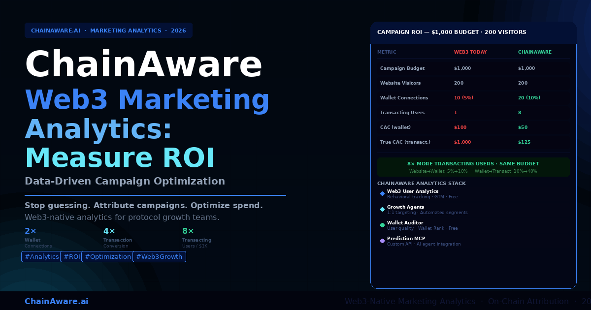The height and width of the screenshot is (310, 591).
Task: Open the ChainAware.ai footer link
Action: [x=57, y=301]
